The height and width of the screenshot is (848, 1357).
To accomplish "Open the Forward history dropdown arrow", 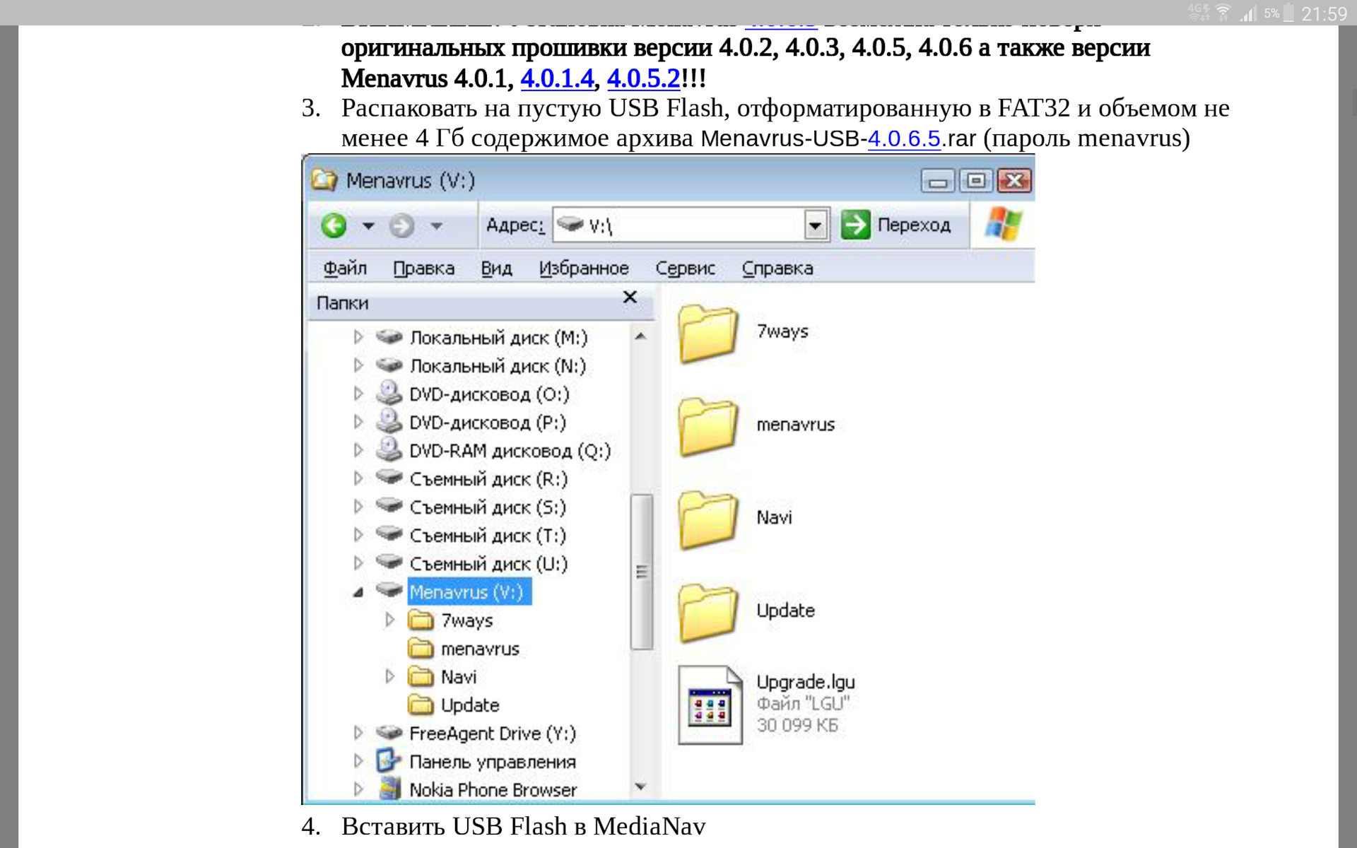I will pos(436,226).
